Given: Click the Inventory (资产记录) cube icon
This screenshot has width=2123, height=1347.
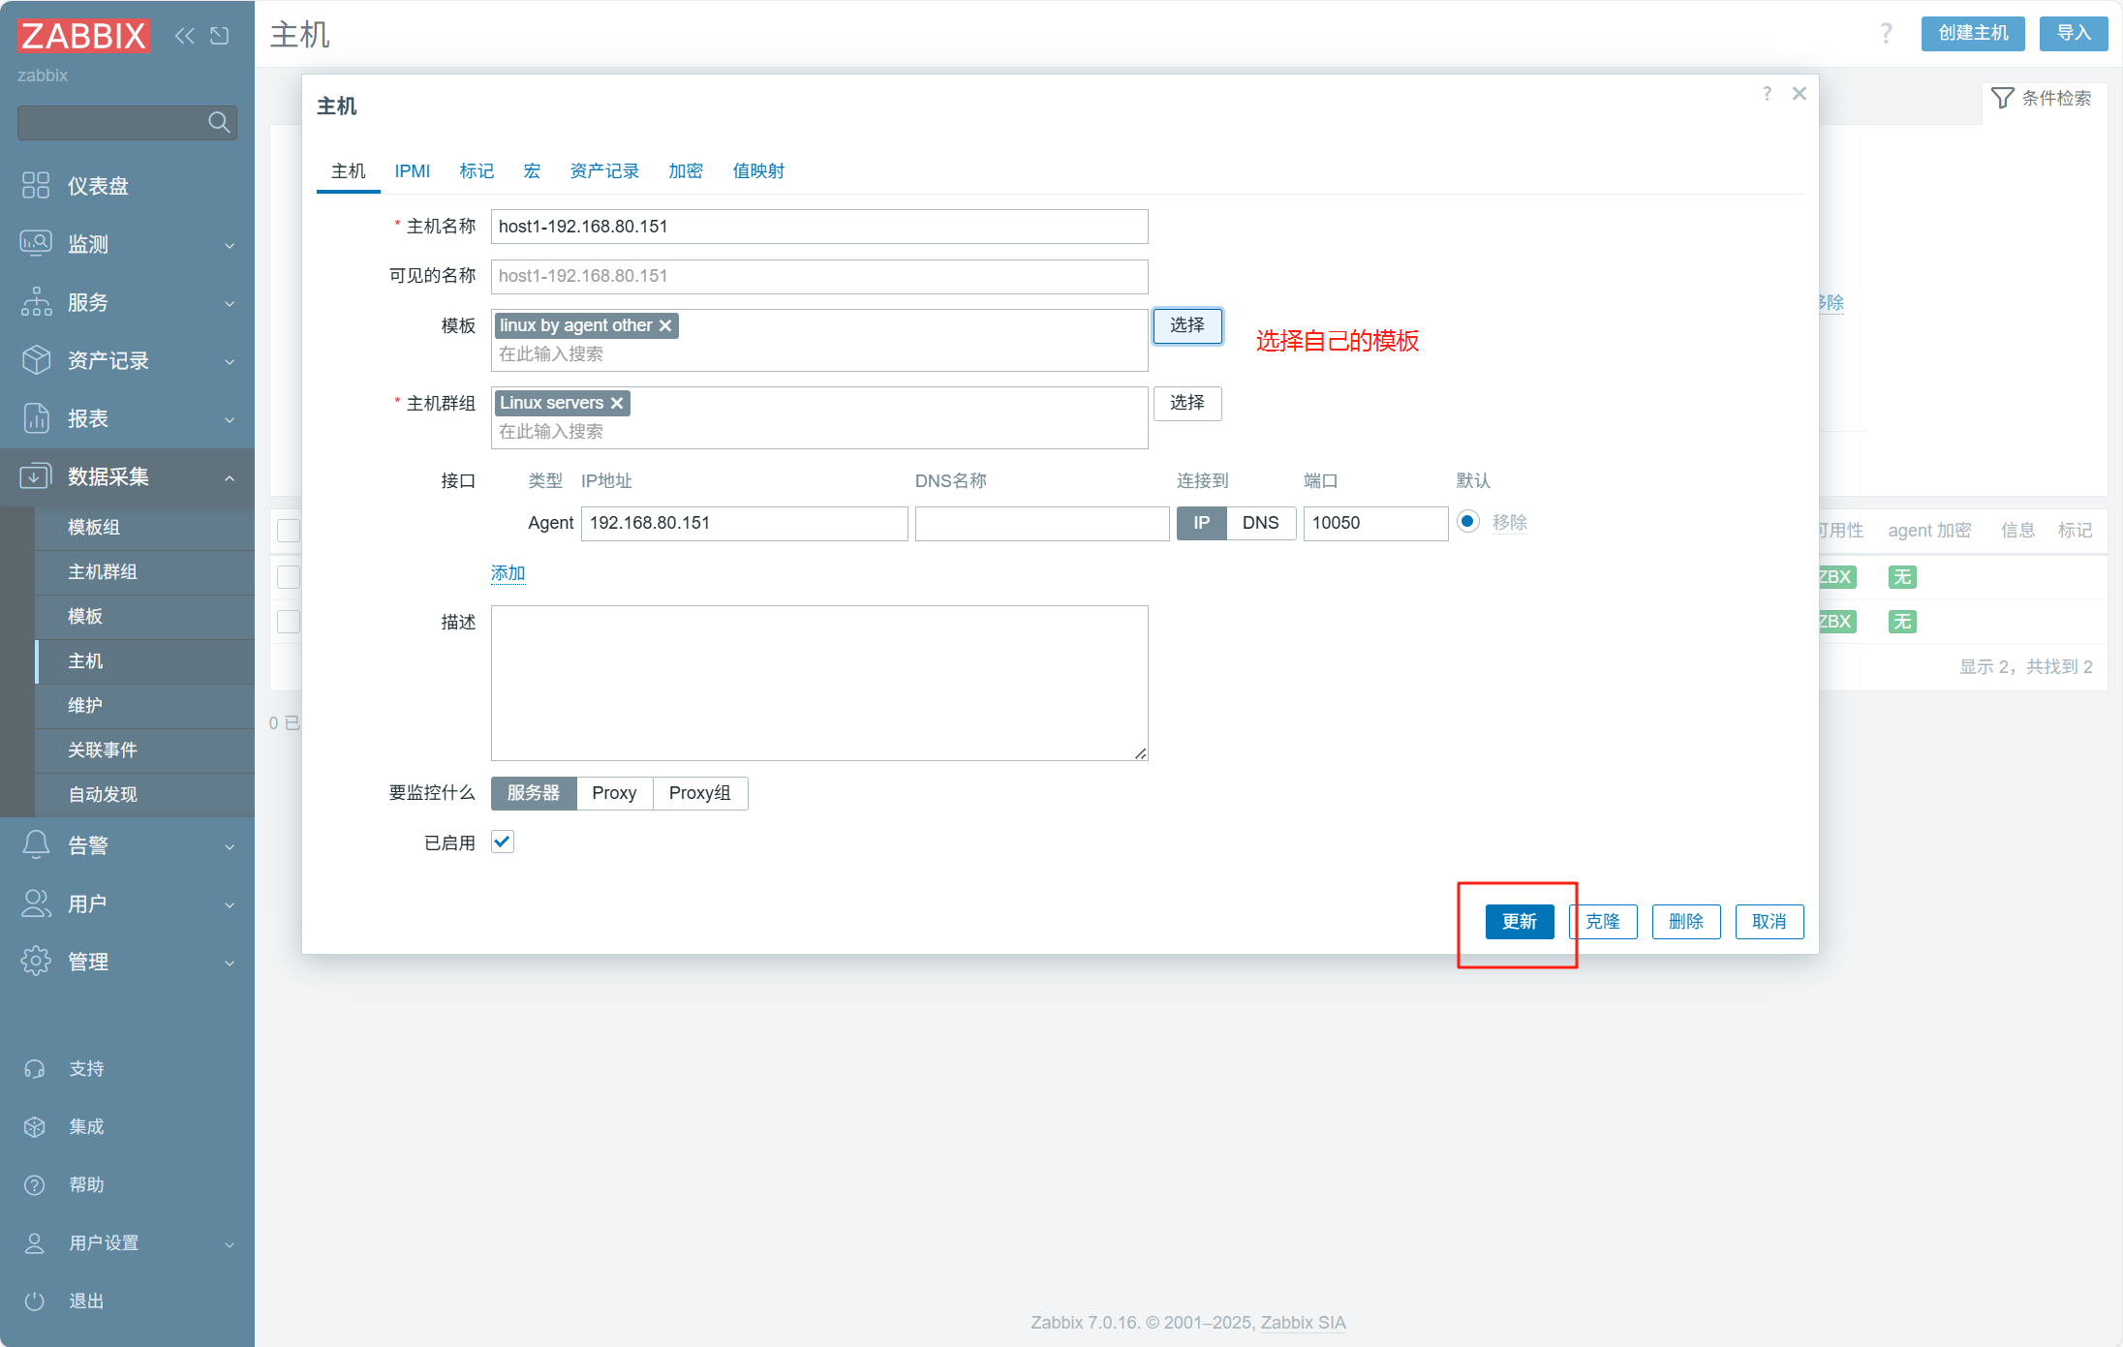Looking at the screenshot, I should (36, 359).
